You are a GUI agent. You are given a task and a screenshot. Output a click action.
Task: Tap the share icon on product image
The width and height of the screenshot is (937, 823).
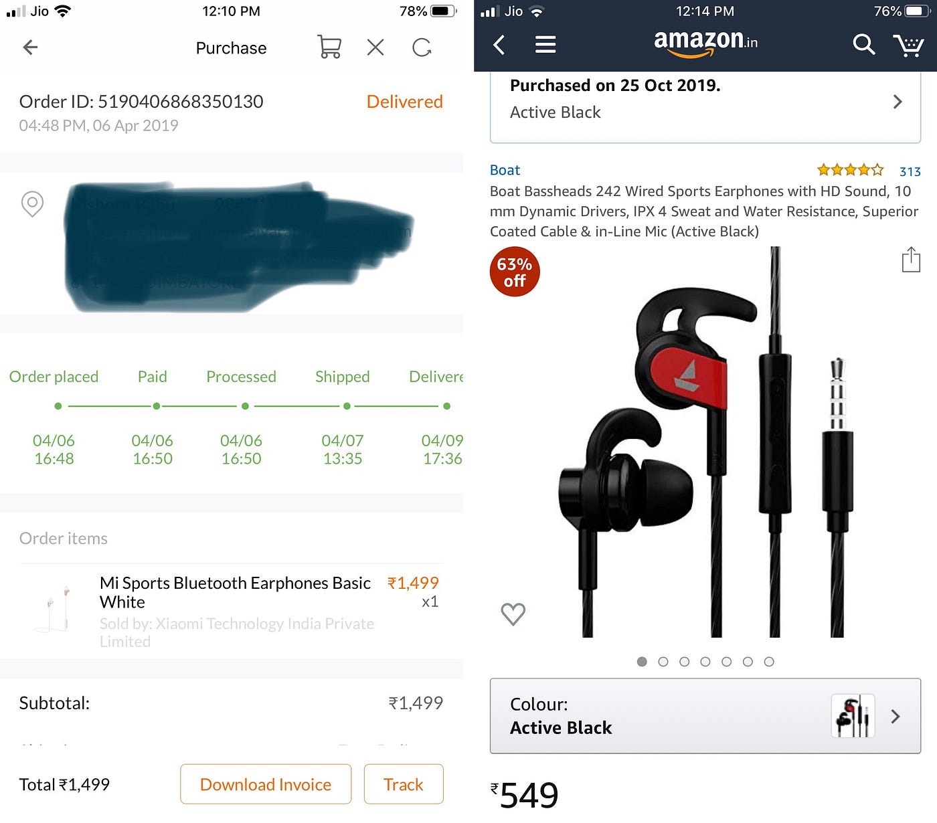click(x=911, y=260)
